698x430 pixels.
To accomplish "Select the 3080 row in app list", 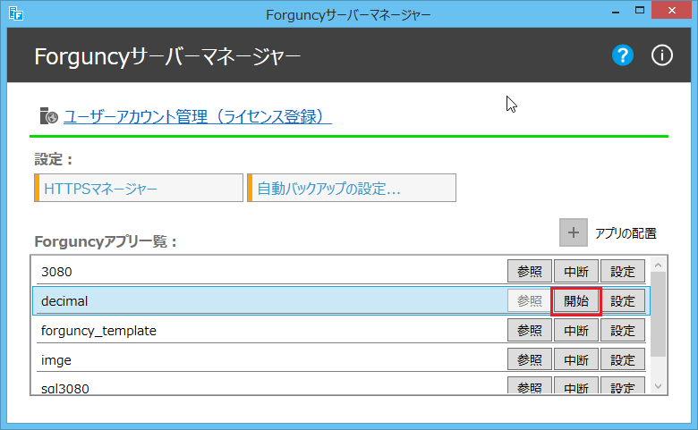I will click(x=341, y=271).
